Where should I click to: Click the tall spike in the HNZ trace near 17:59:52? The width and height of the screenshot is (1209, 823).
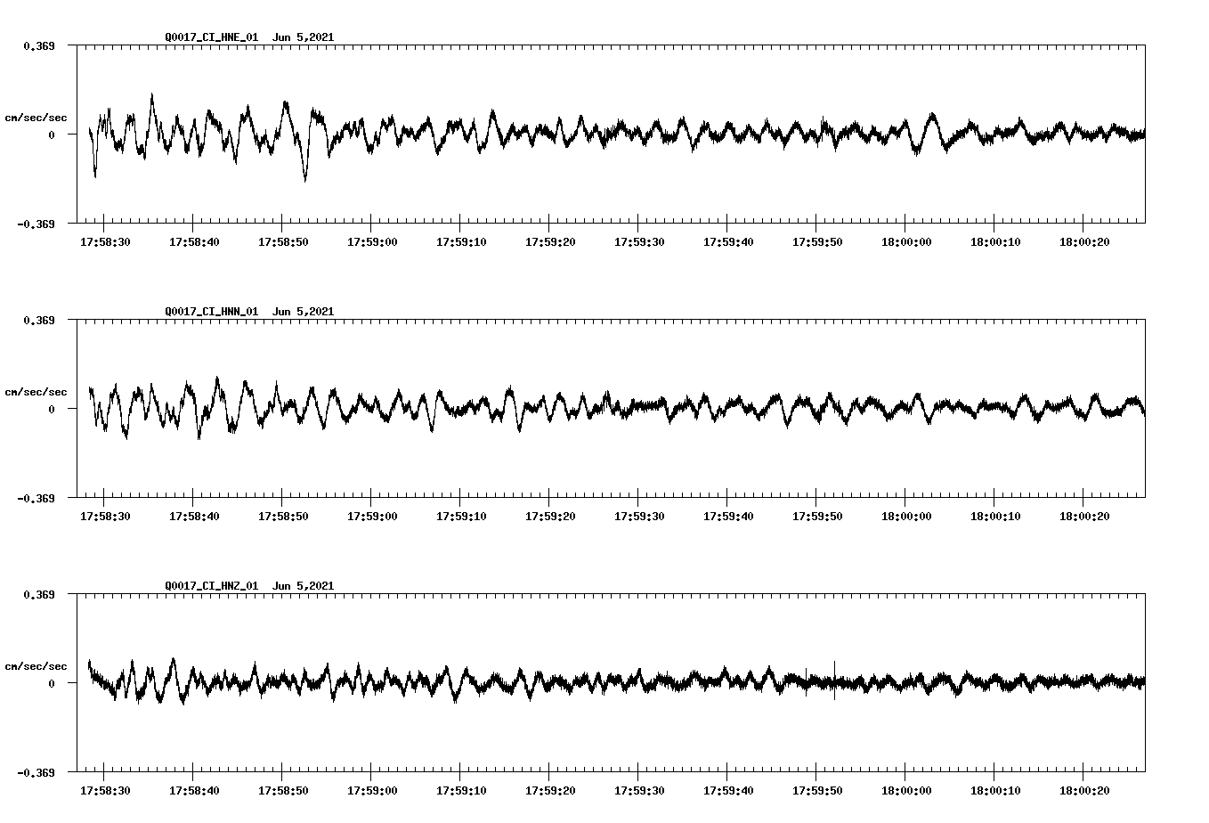tap(834, 680)
